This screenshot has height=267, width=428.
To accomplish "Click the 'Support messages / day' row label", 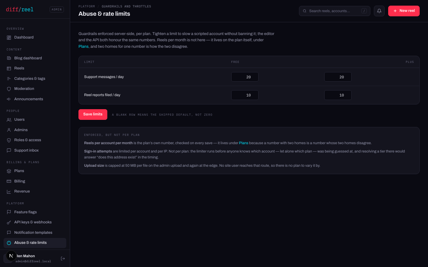I will pyautogui.click(x=104, y=77).
